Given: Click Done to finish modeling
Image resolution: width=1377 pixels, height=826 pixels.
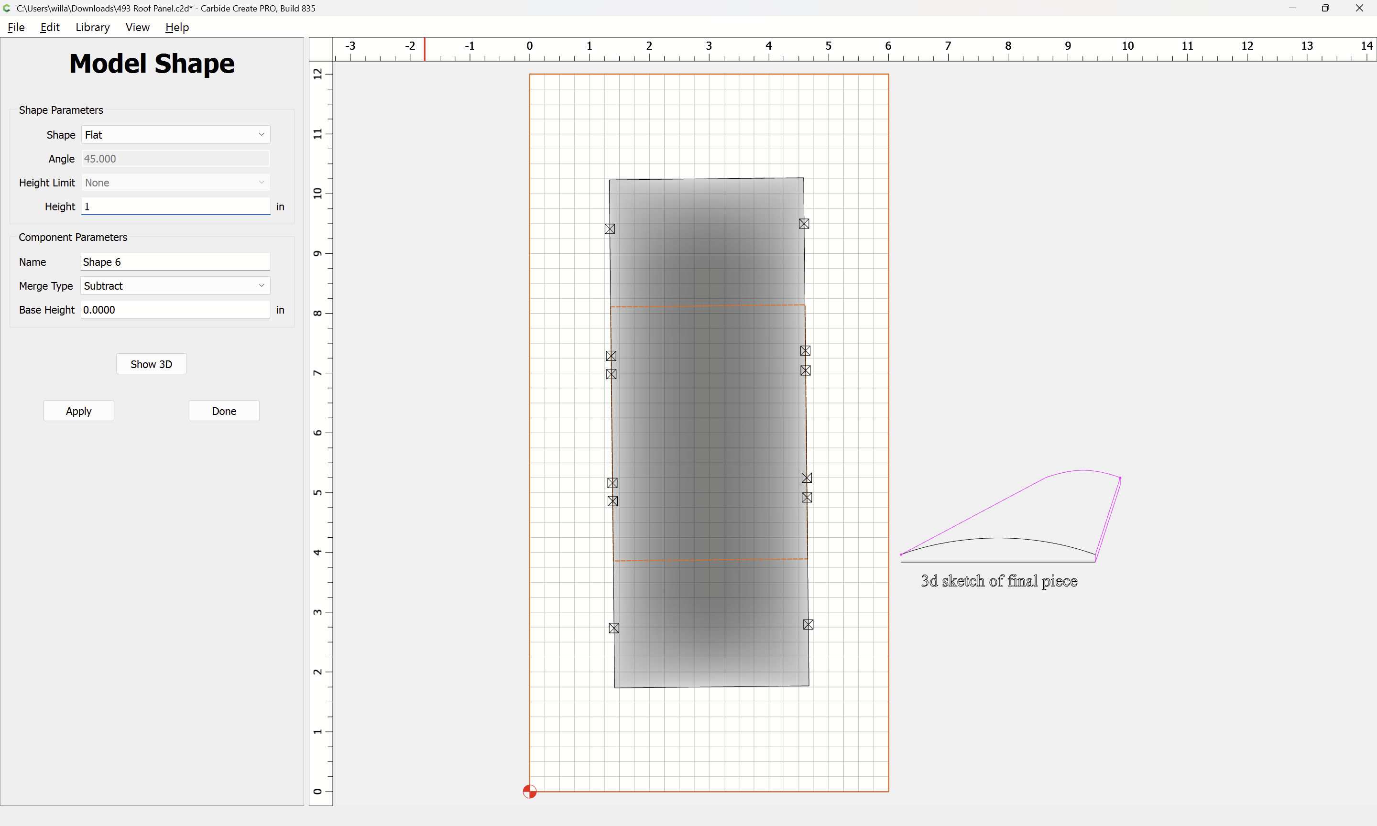Looking at the screenshot, I should tap(224, 411).
